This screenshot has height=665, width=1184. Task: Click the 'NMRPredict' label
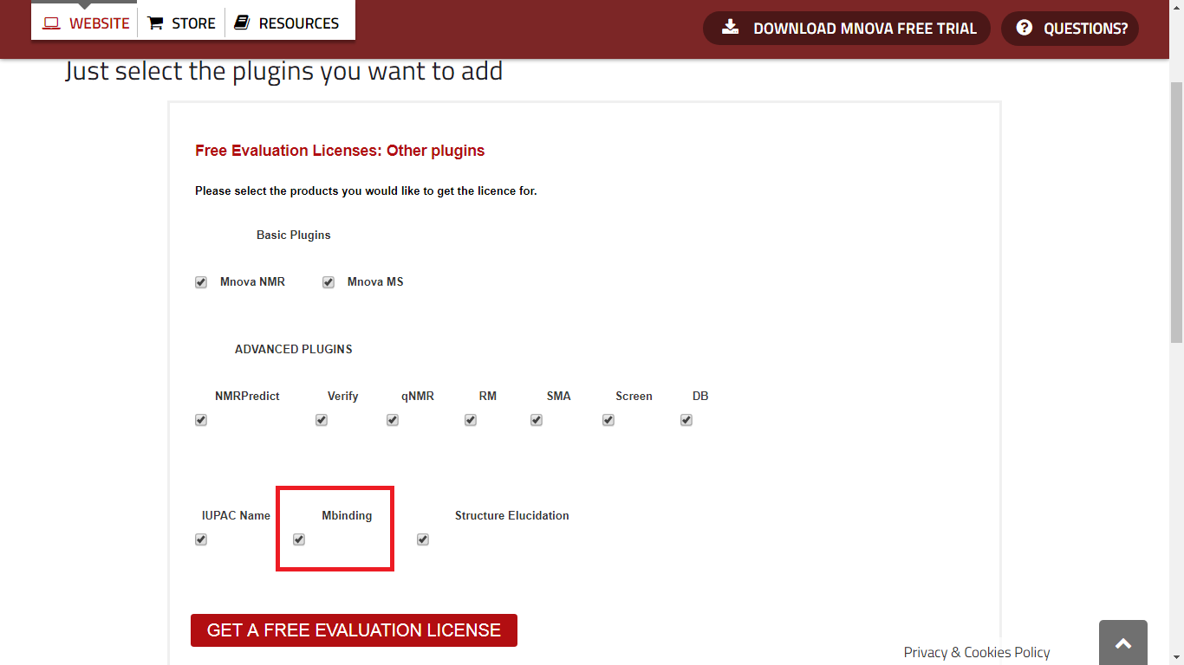pos(247,396)
